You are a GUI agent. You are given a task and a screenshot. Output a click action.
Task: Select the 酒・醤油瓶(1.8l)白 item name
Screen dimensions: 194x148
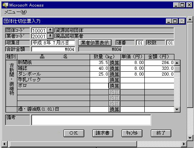(x=54, y=109)
